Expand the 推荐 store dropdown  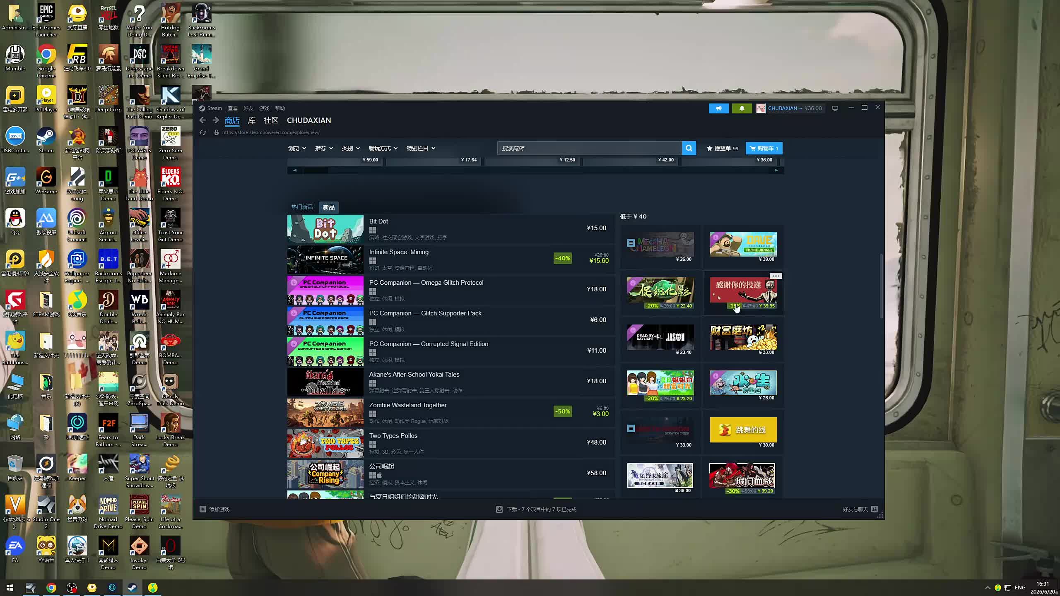click(x=324, y=148)
